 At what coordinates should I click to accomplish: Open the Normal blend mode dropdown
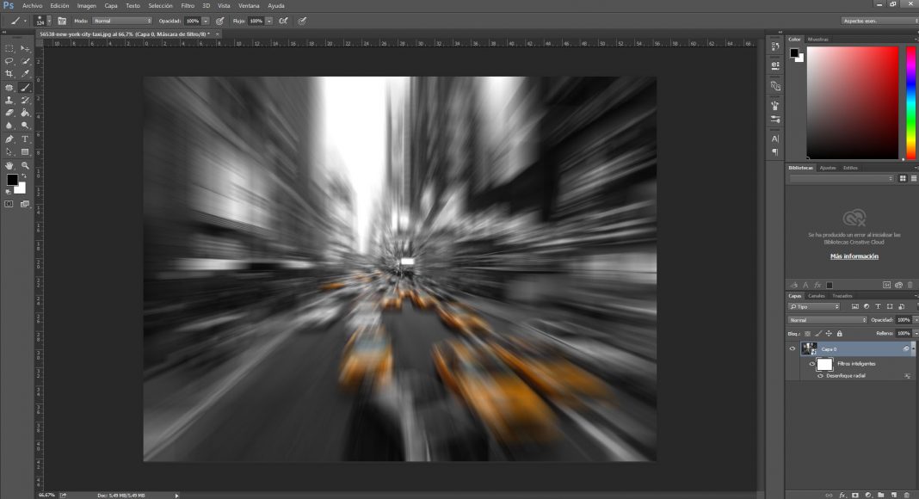[828, 319]
